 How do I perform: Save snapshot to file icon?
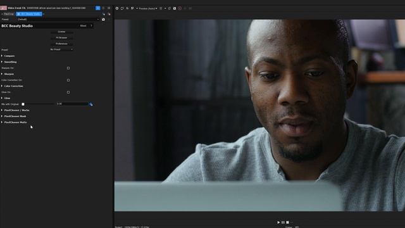point(175,8)
